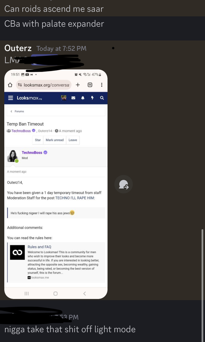Image resolution: width=205 pixels, height=342 pixels.
Task: Open the bell notifications icon
Action: (83, 98)
